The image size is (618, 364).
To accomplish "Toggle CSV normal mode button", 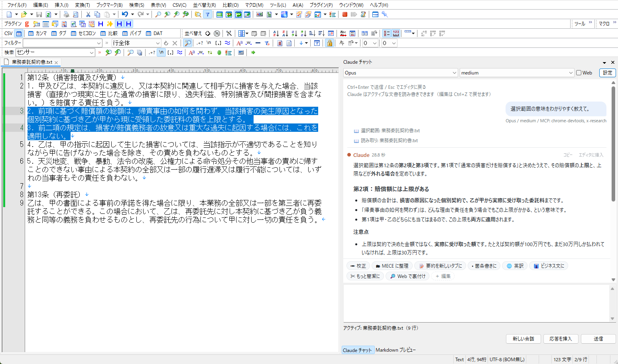I will 19,33.
